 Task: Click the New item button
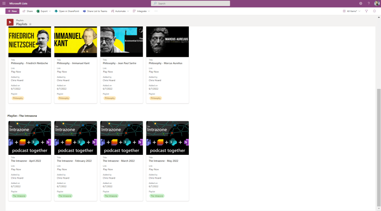pyautogui.click(x=12, y=11)
